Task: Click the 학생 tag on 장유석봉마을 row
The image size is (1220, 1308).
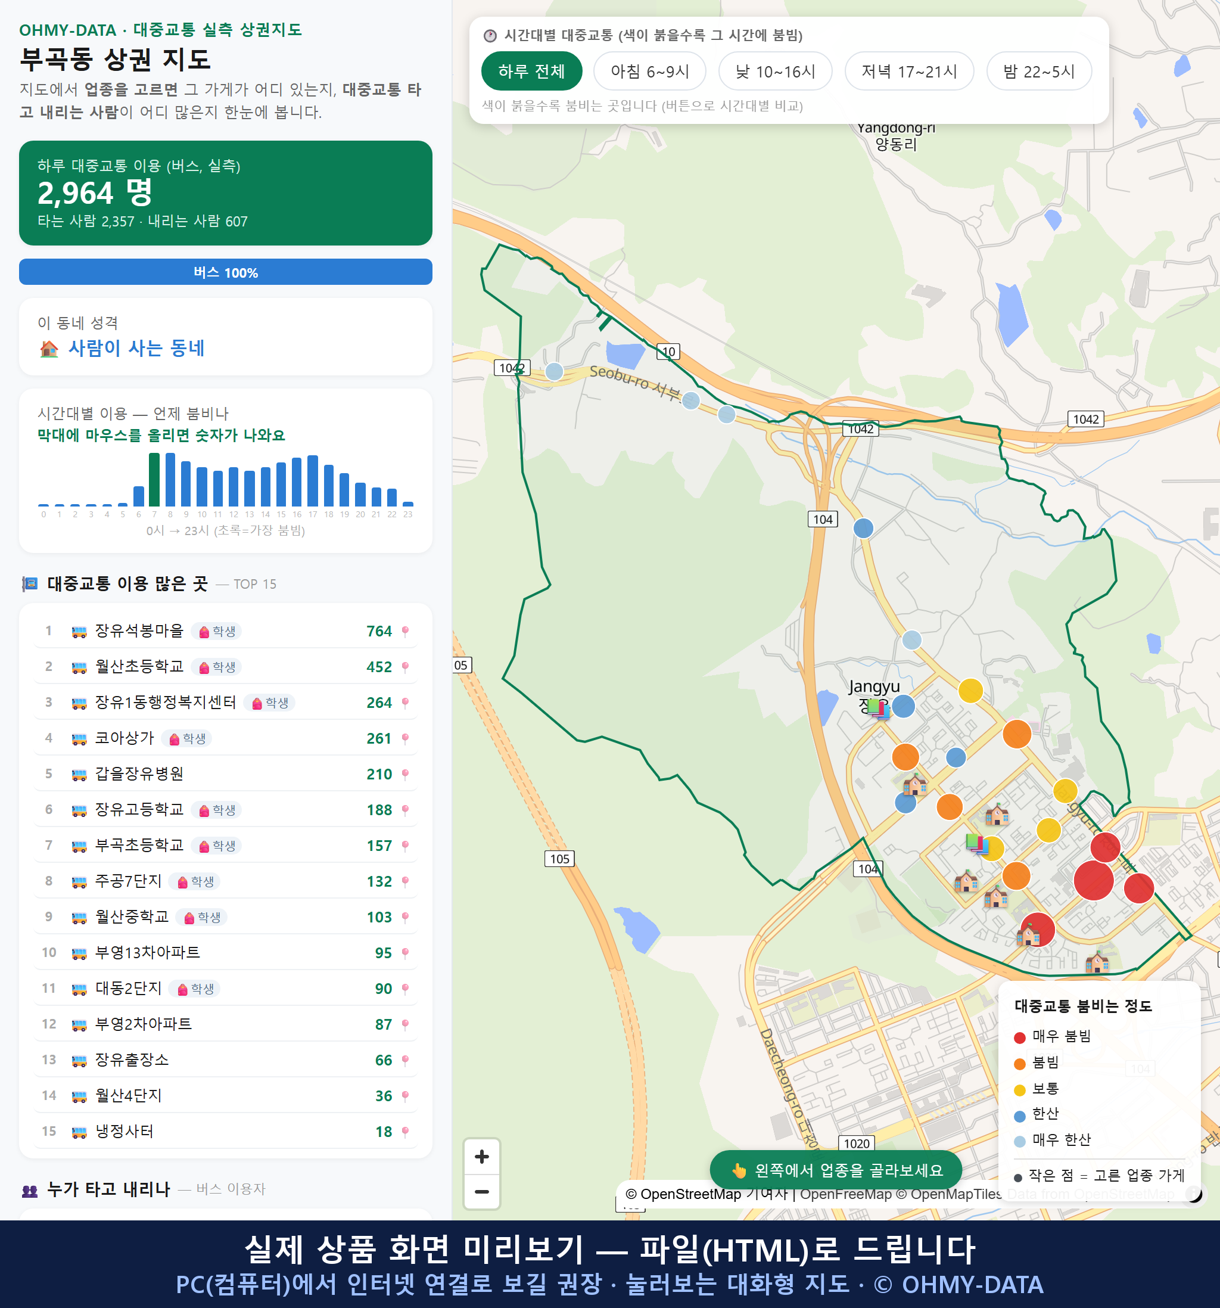Action: tap(217, 632)
